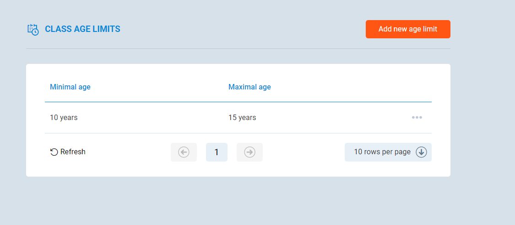Viewport: 515px width, 225px height.
Task: Select page number 1 in pagination
Action: 217,152
